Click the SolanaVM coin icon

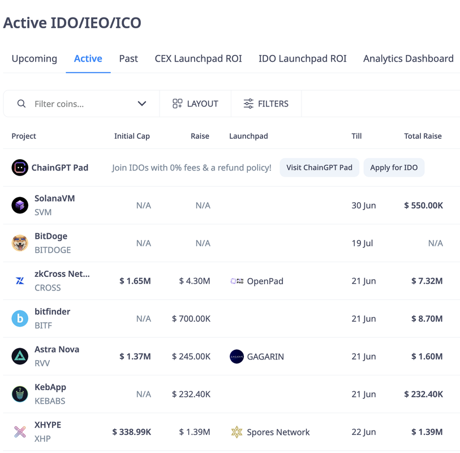click(20, 205)
